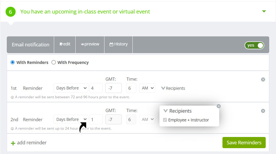Click the add reminder link

click(x=32, y=143)
